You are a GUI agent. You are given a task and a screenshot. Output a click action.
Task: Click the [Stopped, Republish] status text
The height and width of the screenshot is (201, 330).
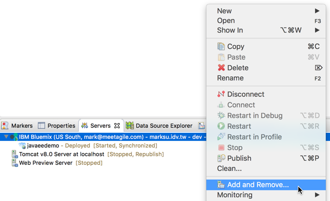[x=135, y=154]
